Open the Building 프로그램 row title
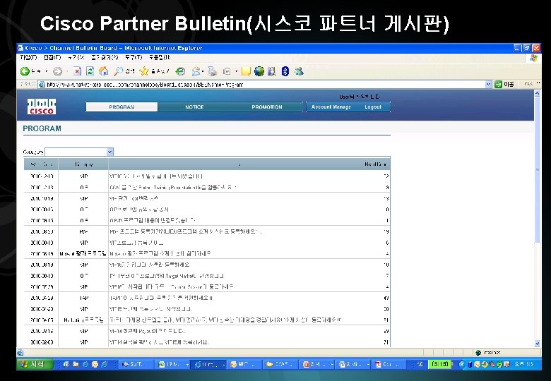This screenshot has width=551, height=381. tap(225, 320)
